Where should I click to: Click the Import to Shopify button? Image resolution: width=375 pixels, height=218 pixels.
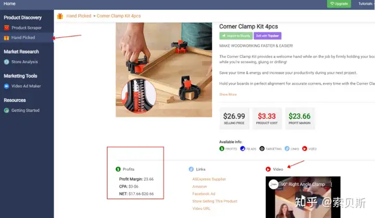click(236, 36)
